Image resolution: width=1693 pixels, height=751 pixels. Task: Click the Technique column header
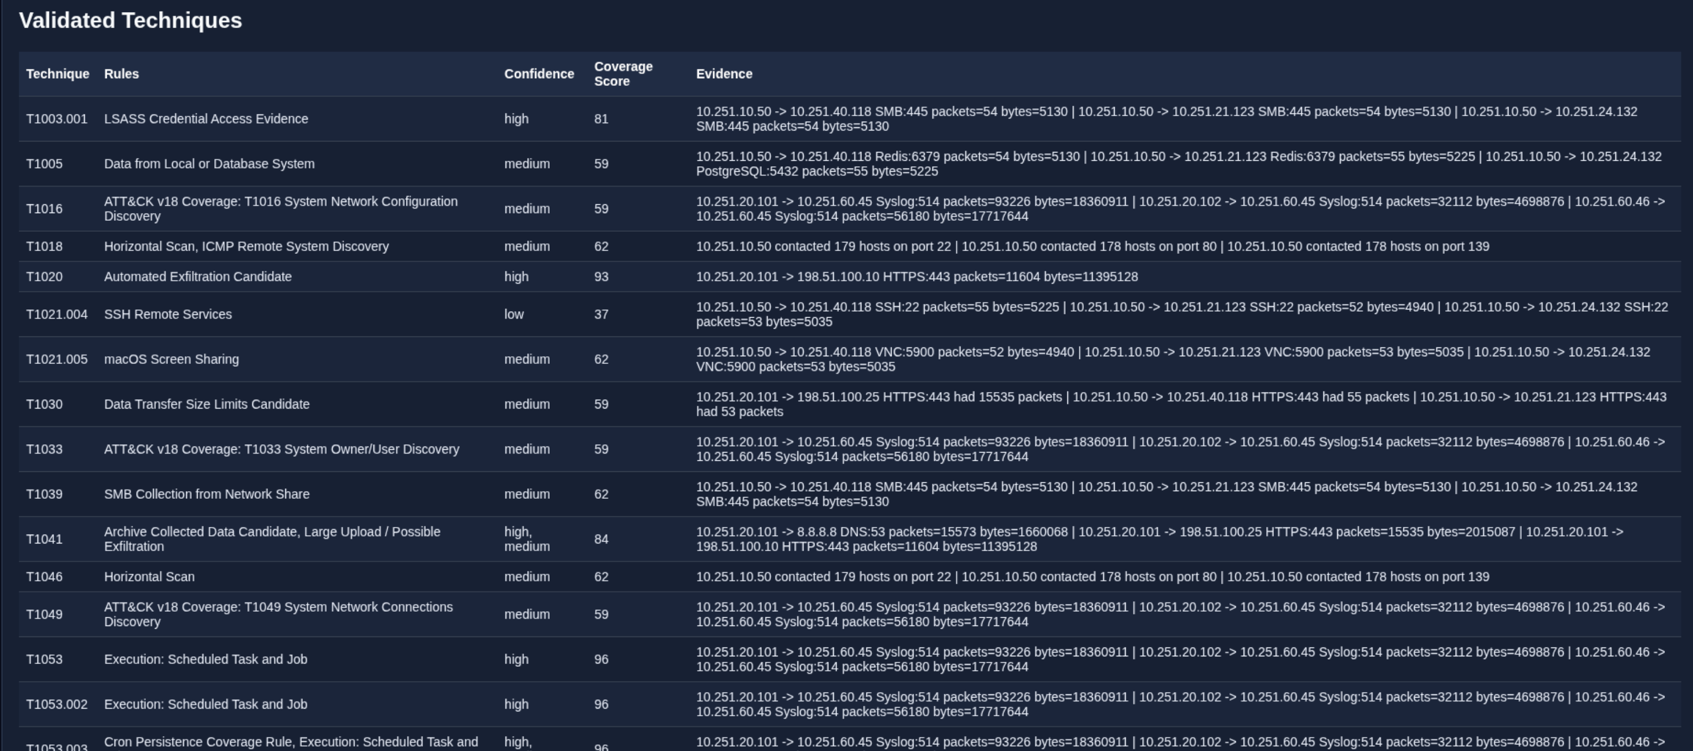tap(58, 74)
